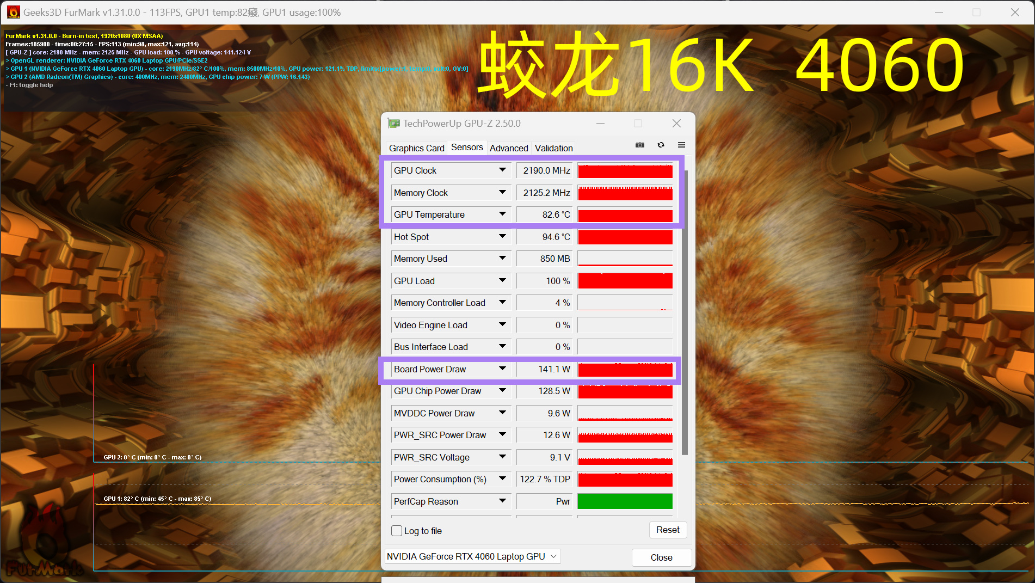Open the Memory Used sensor dropdown
Viewport: 1035px width, 583px height.
click(x=502, y=259)
